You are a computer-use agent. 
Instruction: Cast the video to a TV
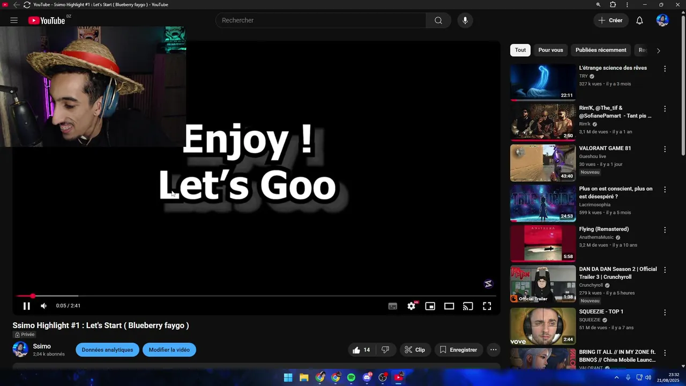coord(468,306)
